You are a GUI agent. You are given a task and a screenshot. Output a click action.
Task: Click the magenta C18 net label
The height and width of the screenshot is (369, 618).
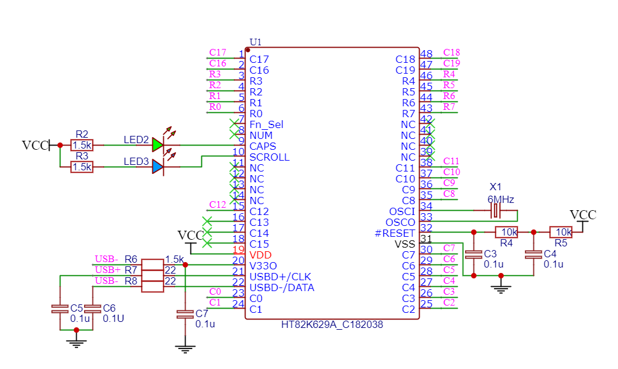pyautogui.click(x=452, y=53)
